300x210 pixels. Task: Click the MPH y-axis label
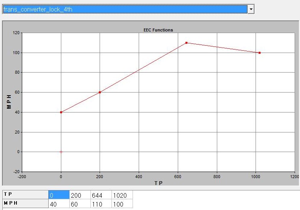tap(9, 102)
